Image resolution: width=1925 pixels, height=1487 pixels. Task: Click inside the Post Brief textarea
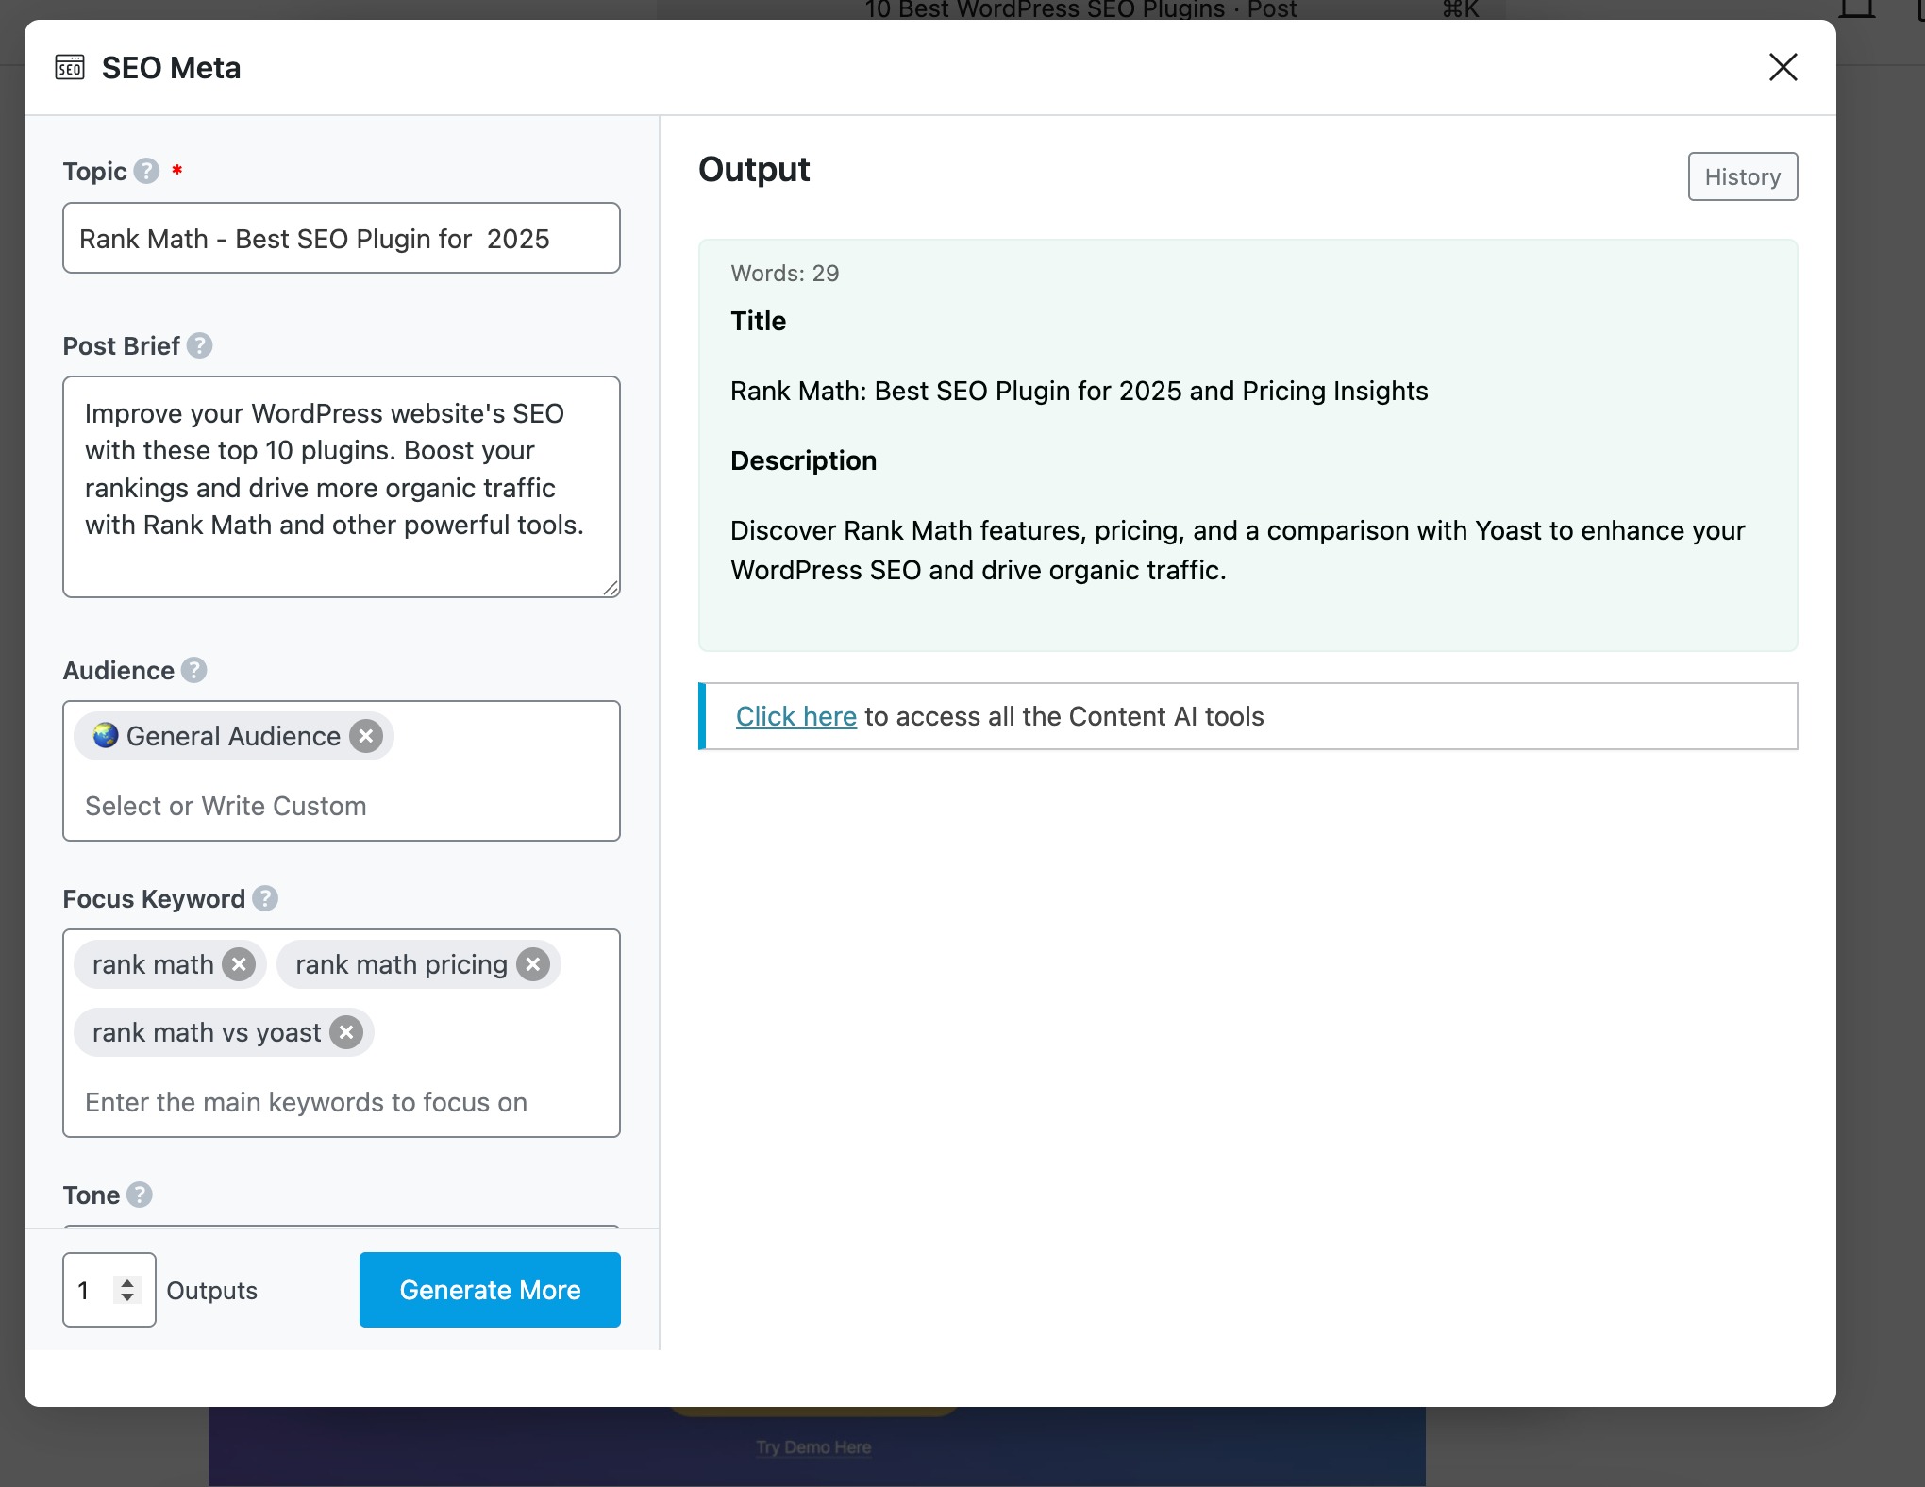point(341,487)
